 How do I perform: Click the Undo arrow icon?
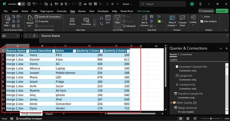34,4
